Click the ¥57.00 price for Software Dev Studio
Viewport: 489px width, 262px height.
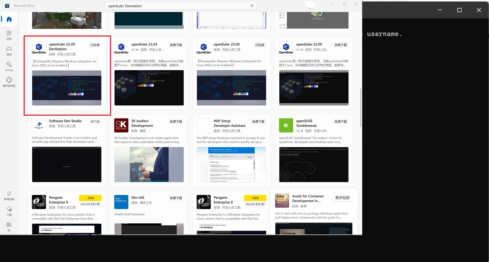pos(95,122)
